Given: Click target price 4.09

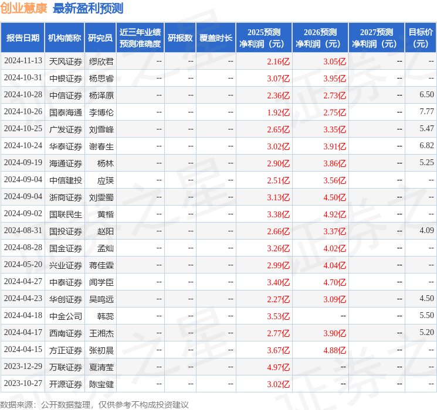Looking at the screenshot, I should click(426, 230).
